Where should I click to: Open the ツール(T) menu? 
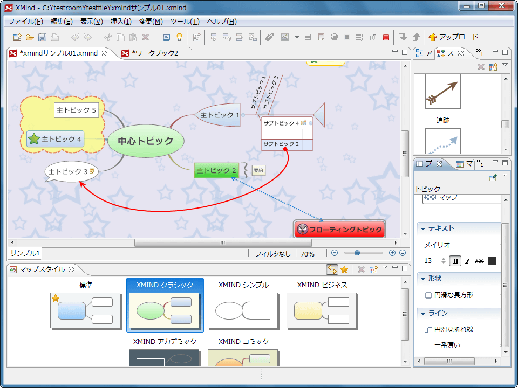point(185,22)
